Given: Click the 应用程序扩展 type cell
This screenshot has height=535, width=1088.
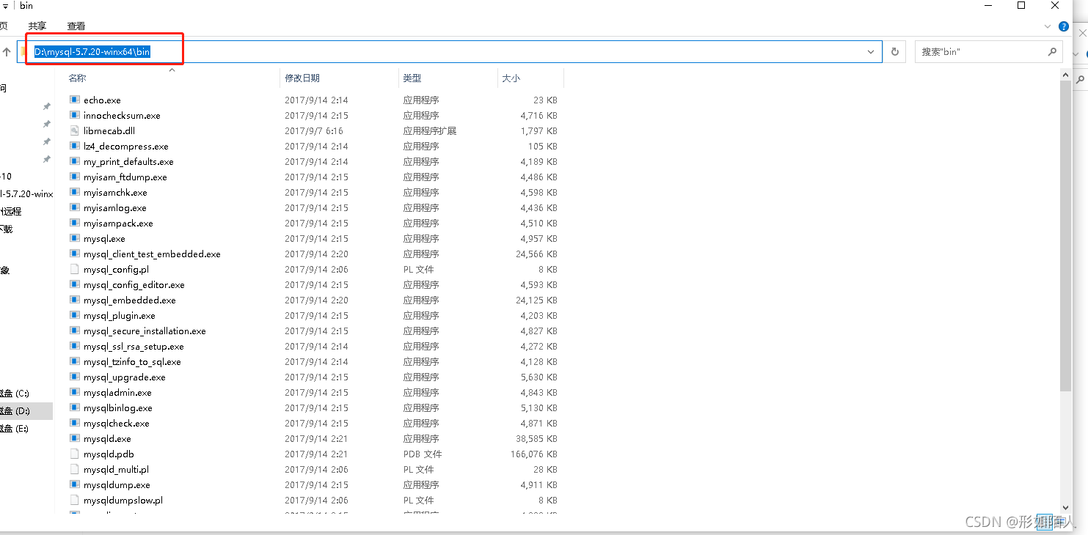Looking at the screenshot, I should click(429, 130).
